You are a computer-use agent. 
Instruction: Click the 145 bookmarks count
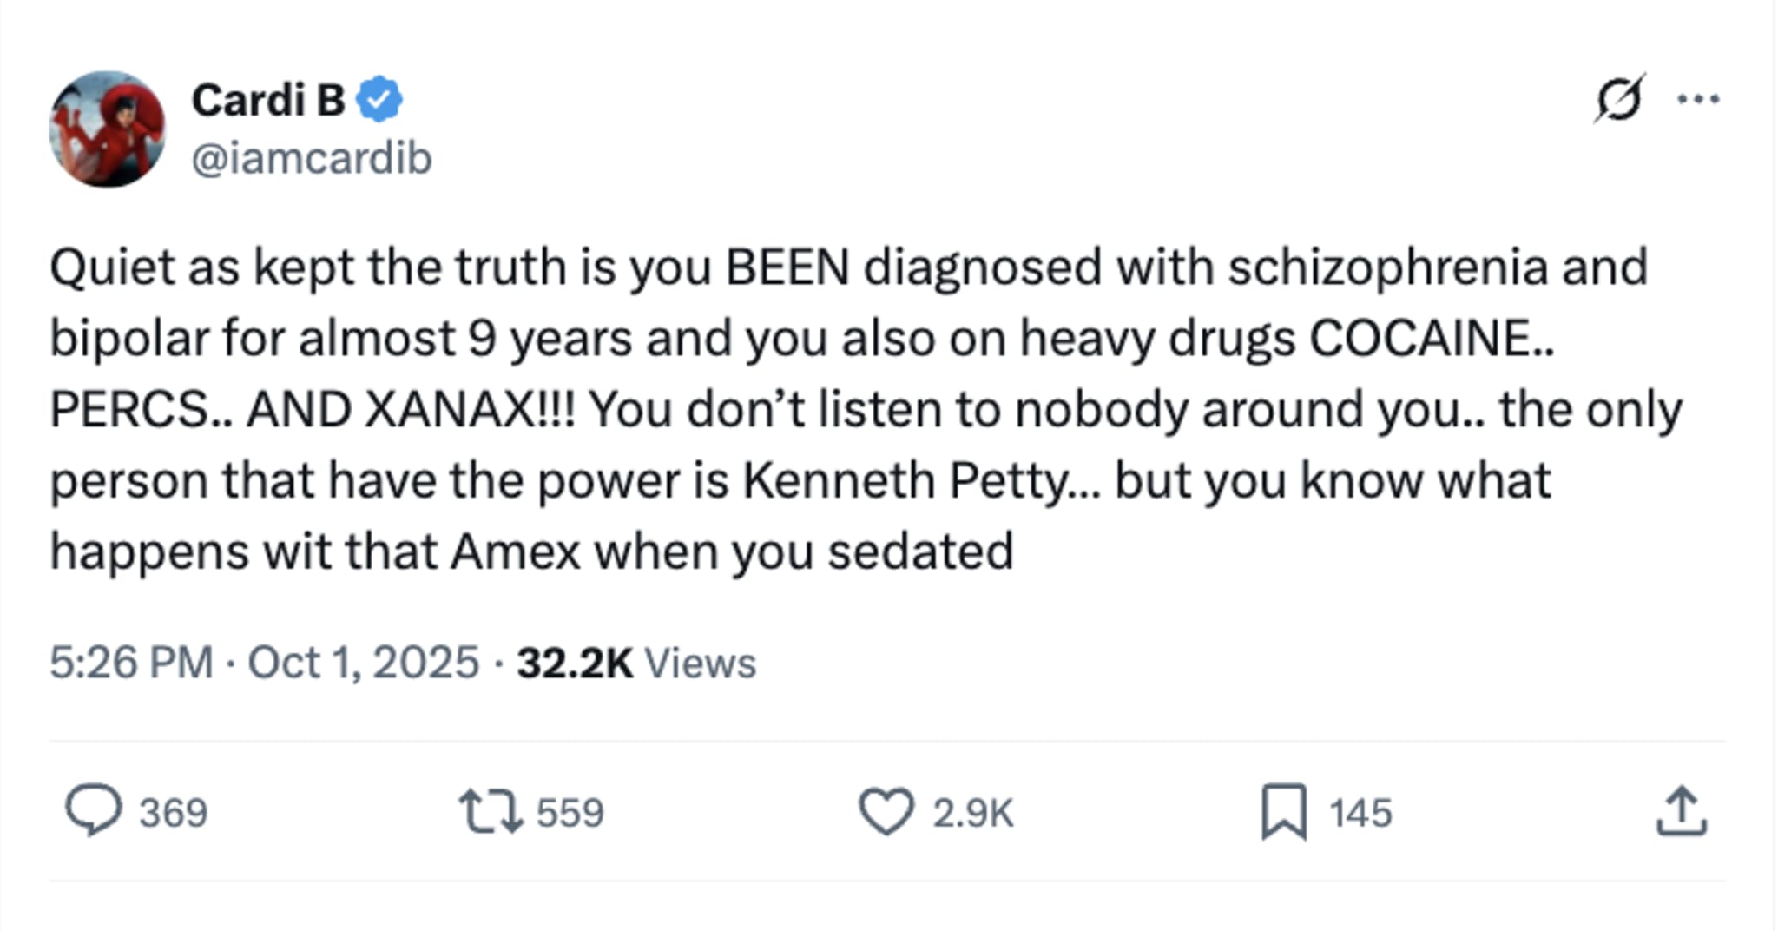click(1360, 813)
